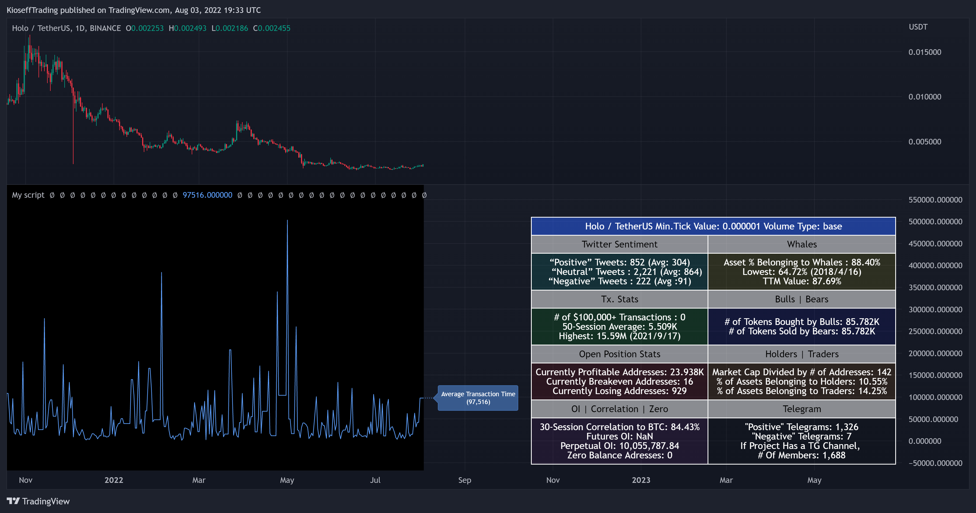Click the Lowest: 64.72% line
The width and height of the screenshot is (976, 513).
[802, 272]
